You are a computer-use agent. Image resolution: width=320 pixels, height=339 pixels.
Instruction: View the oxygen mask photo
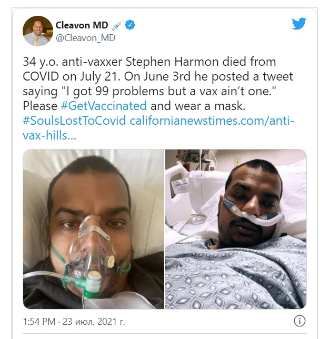tap(93, 229)
